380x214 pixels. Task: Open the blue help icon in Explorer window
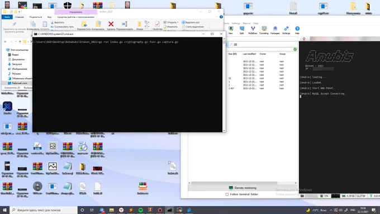tap(221, 17)
